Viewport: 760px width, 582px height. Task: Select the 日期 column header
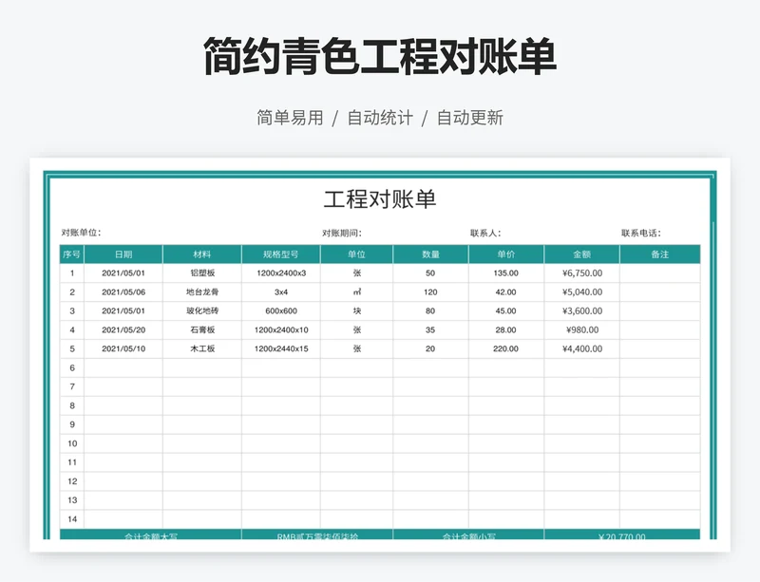(123, 254)
